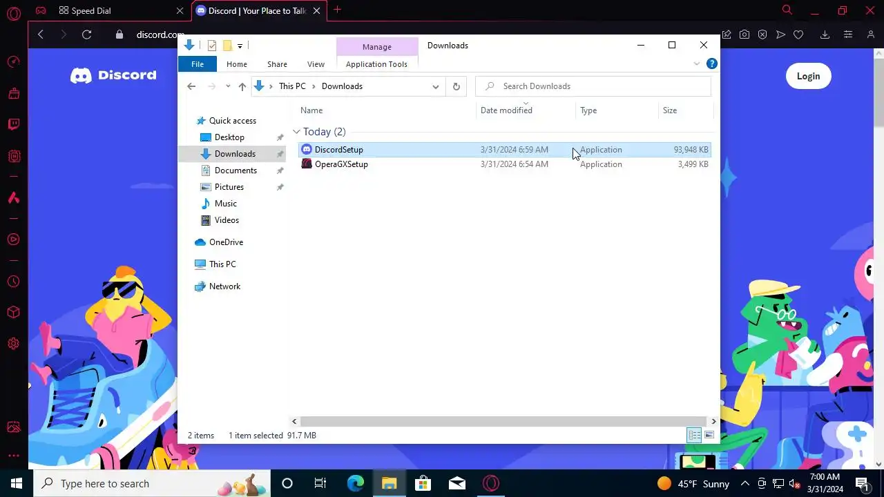884x497 pixels.
Task: Go back in Opera browser
Action: [x=41, y=35]
